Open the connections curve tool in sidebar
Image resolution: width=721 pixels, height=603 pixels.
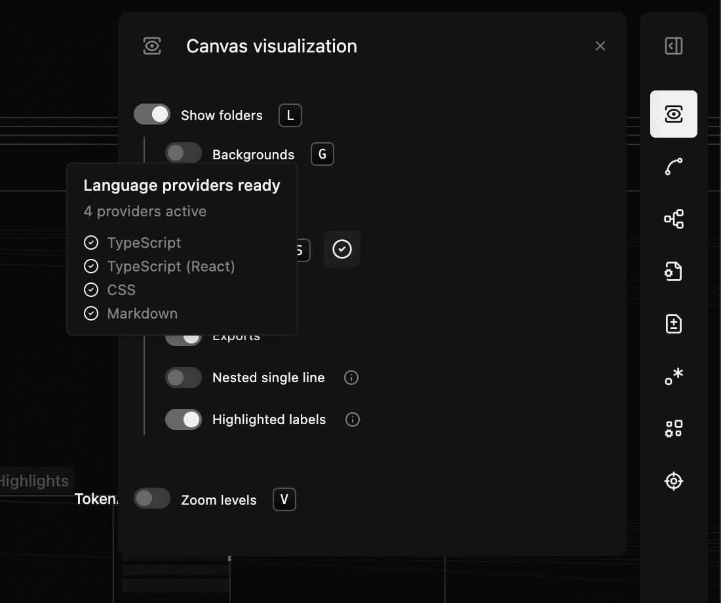click(673, 166)
